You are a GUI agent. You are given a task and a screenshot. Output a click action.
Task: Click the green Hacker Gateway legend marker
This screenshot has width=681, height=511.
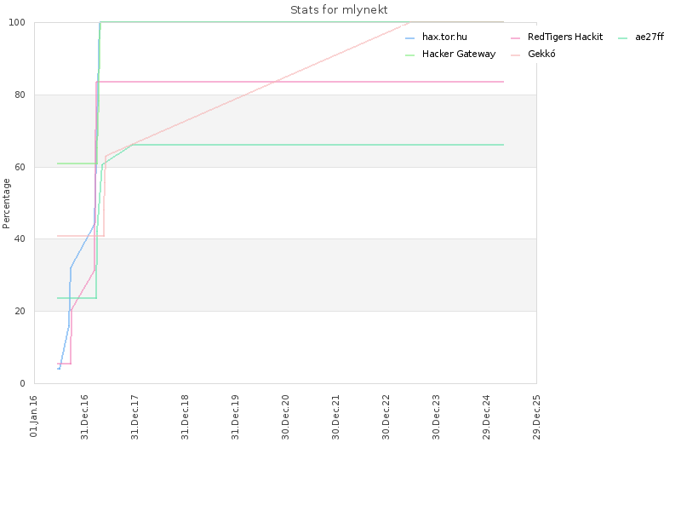(x=409, y=55)
